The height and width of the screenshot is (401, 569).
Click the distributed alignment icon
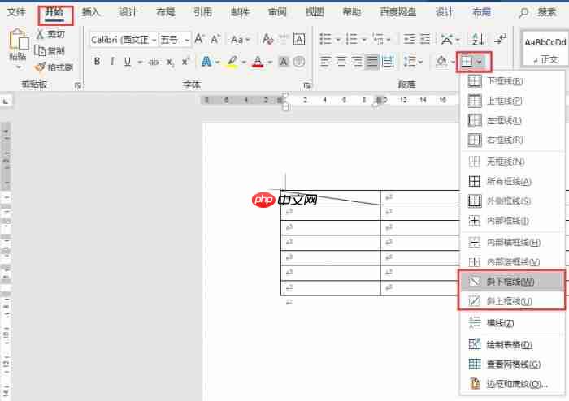click(388, 62)
